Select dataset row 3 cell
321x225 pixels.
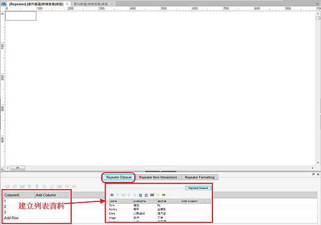tap(19, 212)
